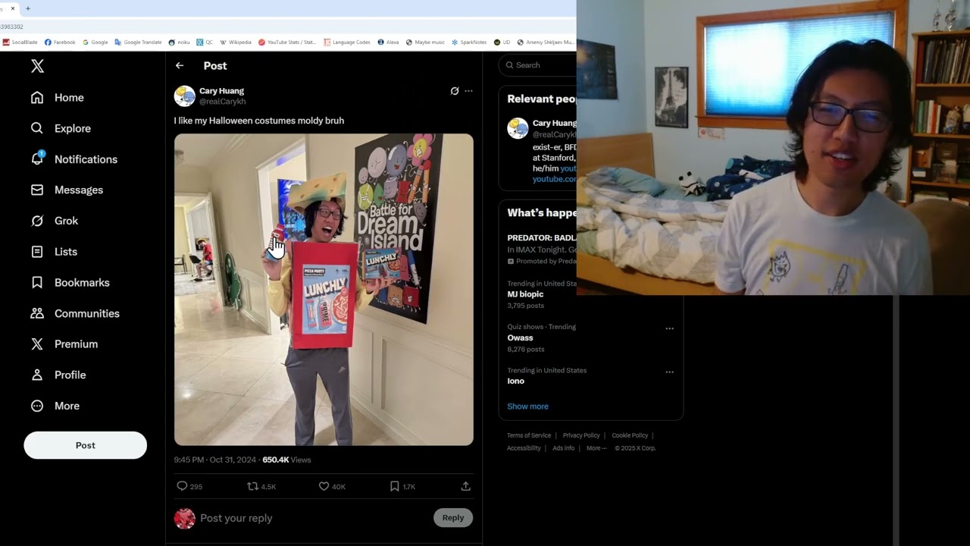Click the reply icon with 295

(x=182, y=486)
